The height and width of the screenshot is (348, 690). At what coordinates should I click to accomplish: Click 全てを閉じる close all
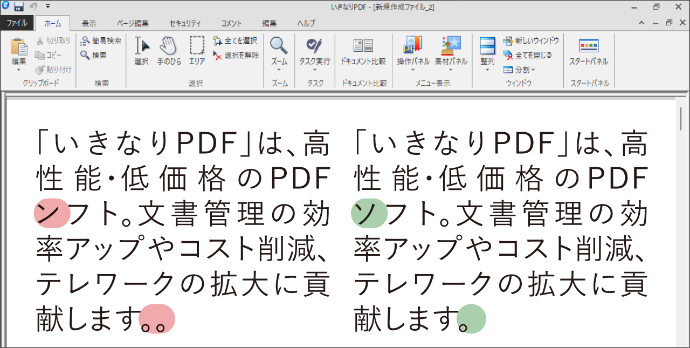pyautogui.click(x=527, y=55)
